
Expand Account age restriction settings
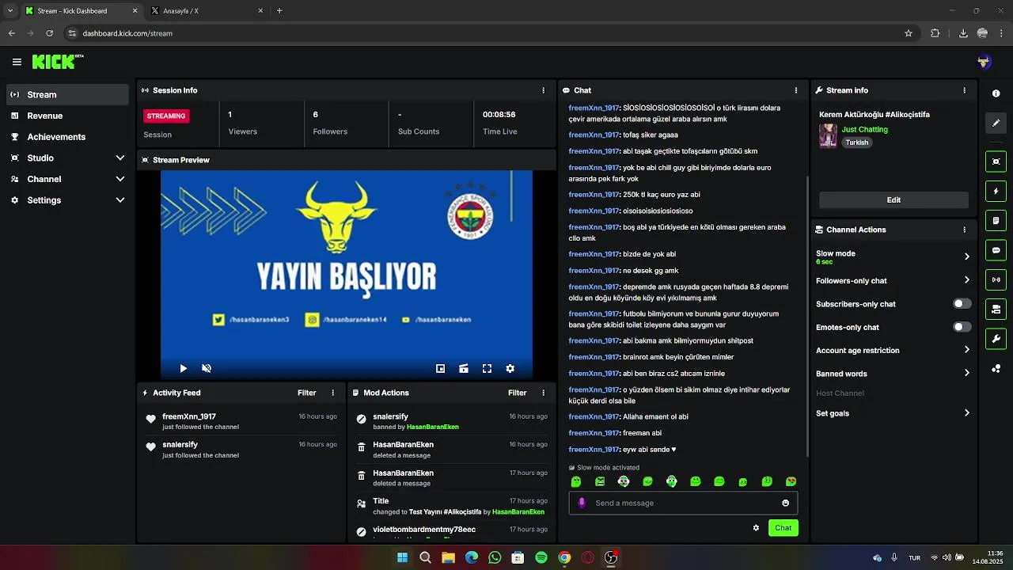[x=893, y=350]
